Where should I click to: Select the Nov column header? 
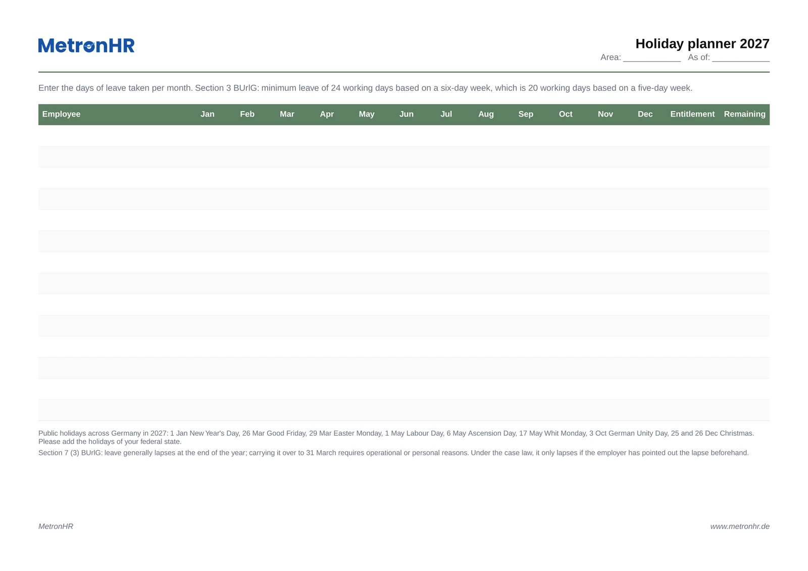pos(605,114)
